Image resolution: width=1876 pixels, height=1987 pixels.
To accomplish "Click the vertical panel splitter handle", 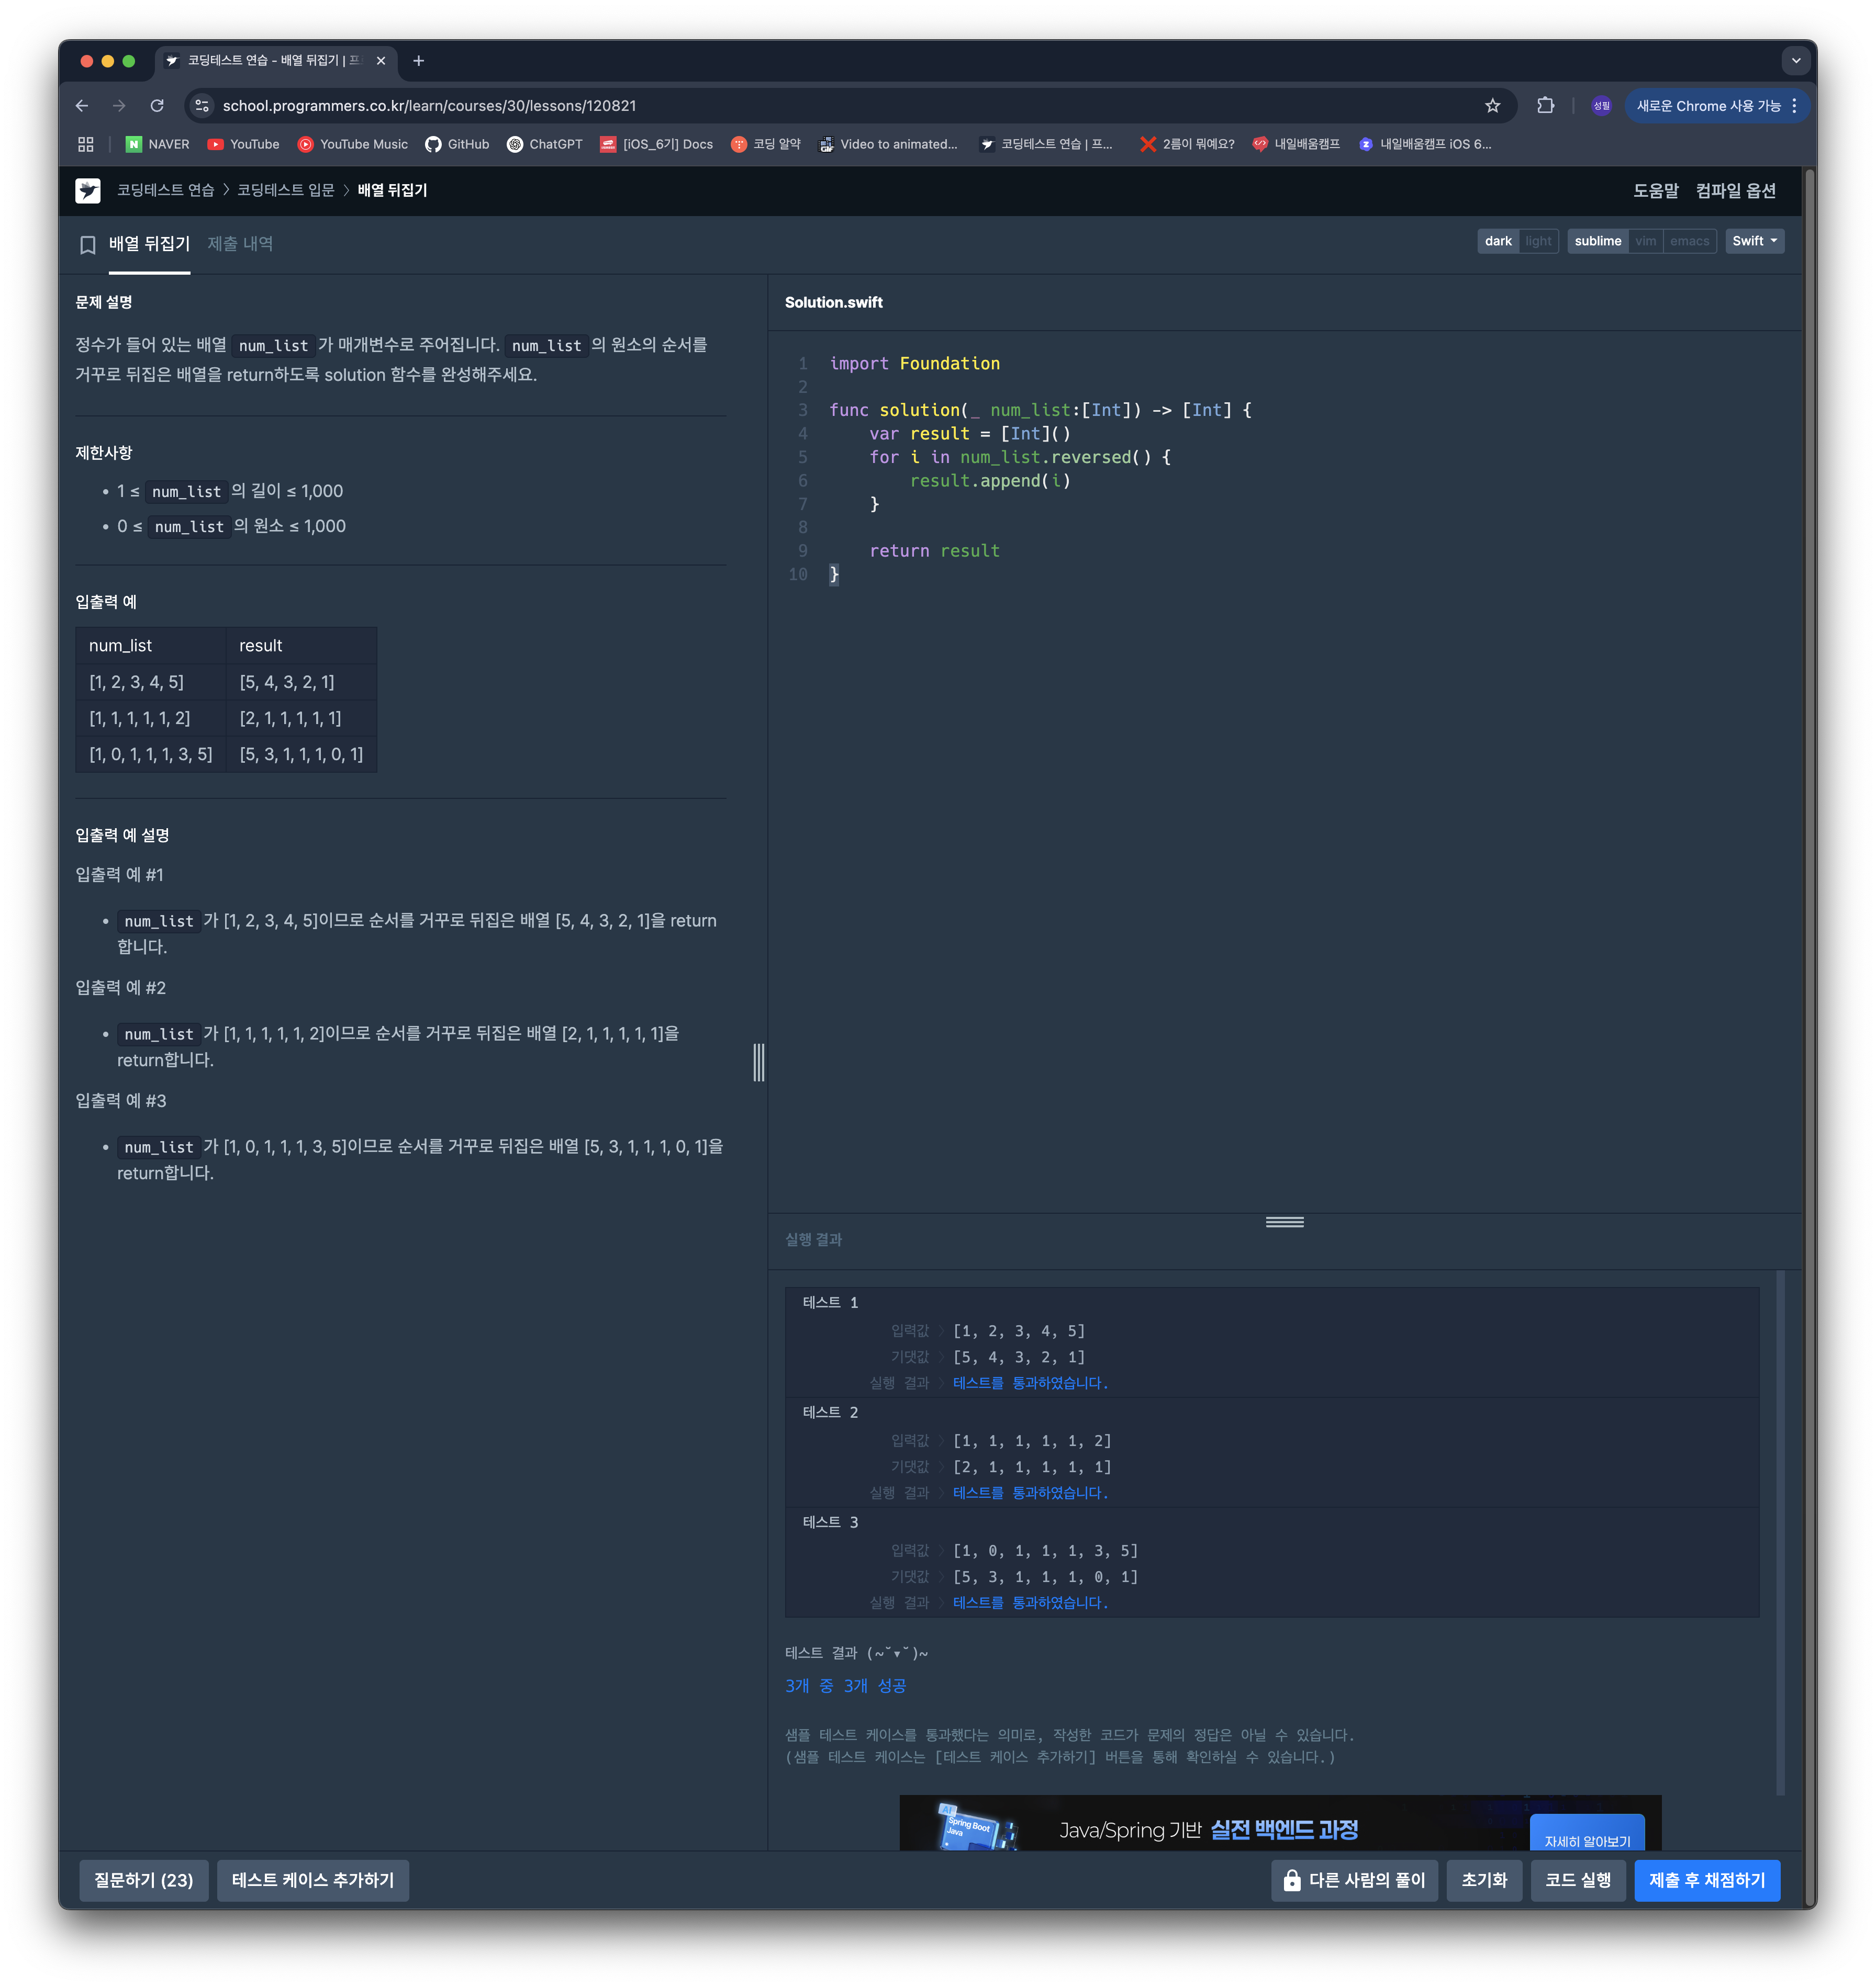I will [x=759, y=1062].
